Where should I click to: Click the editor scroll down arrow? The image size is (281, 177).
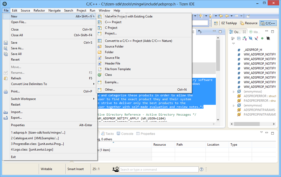point(218,120)
